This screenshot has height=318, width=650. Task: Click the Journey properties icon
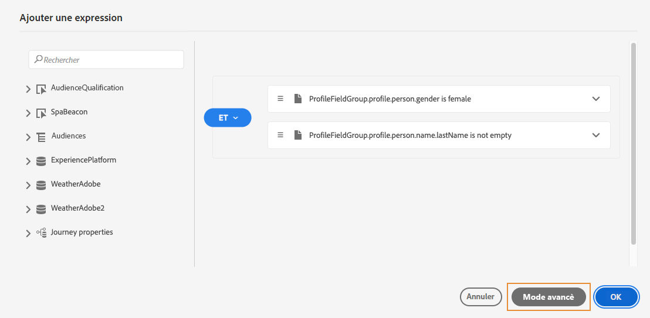pyautogui.click(x=41, y=233)
